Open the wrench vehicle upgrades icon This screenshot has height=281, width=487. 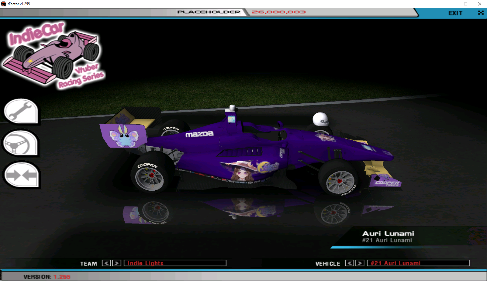(21, 111)
